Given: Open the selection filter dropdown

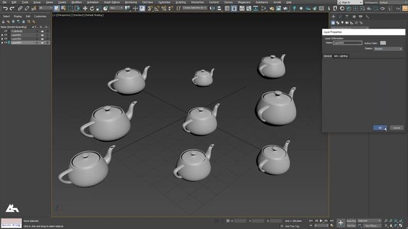Looking at the screenshot, I should tap(45, 8).
